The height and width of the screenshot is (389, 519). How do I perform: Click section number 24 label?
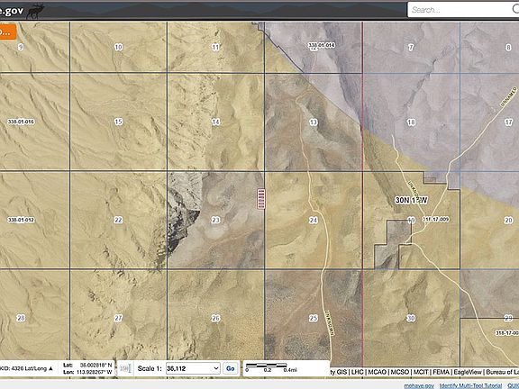tap(314, 220)
